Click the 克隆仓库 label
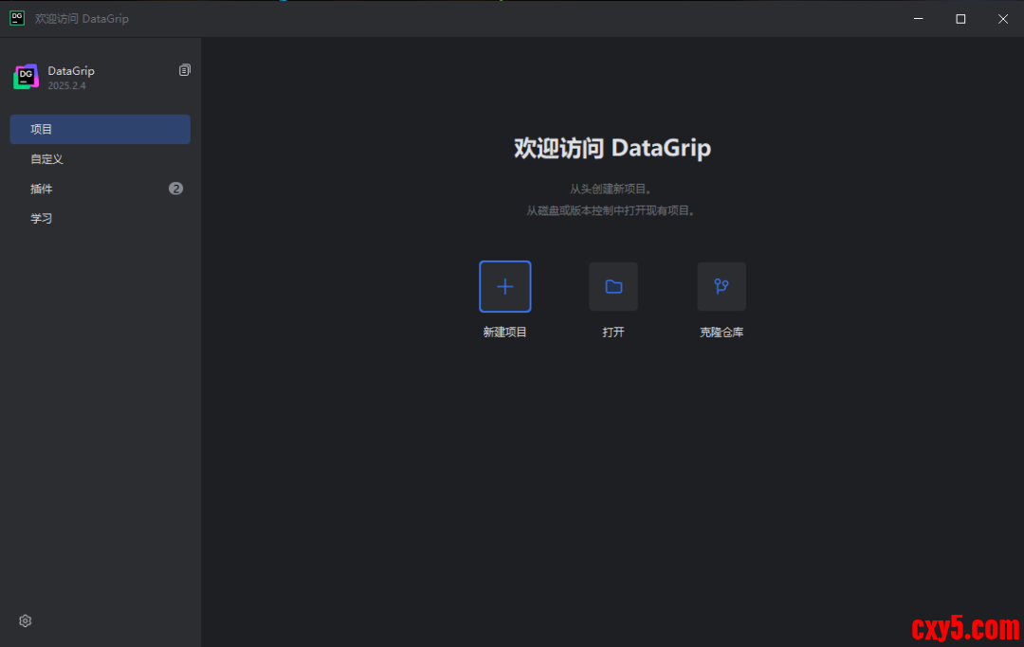 [x=722, y=332]
